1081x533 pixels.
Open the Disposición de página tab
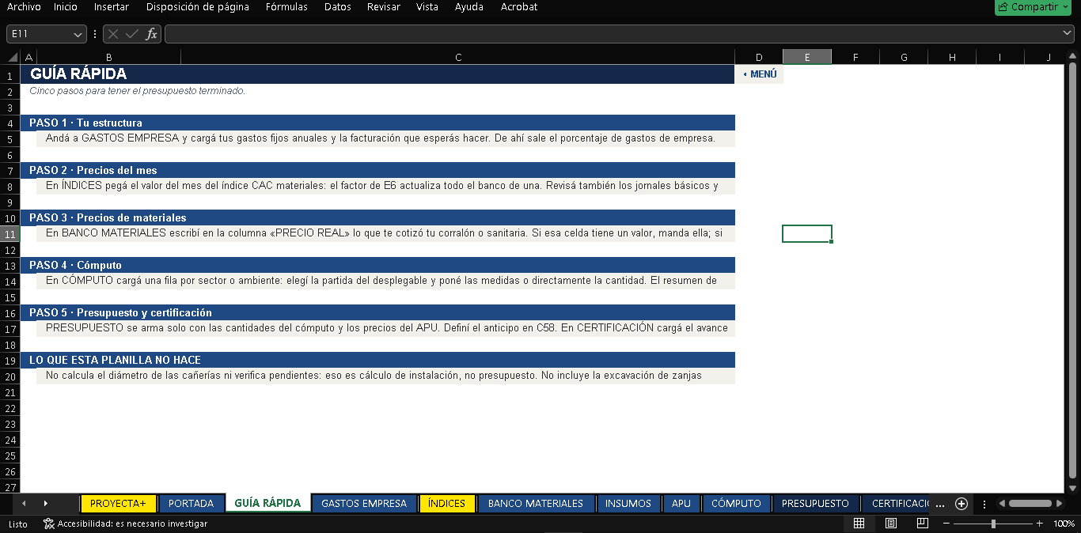click(x=198, y=7)
